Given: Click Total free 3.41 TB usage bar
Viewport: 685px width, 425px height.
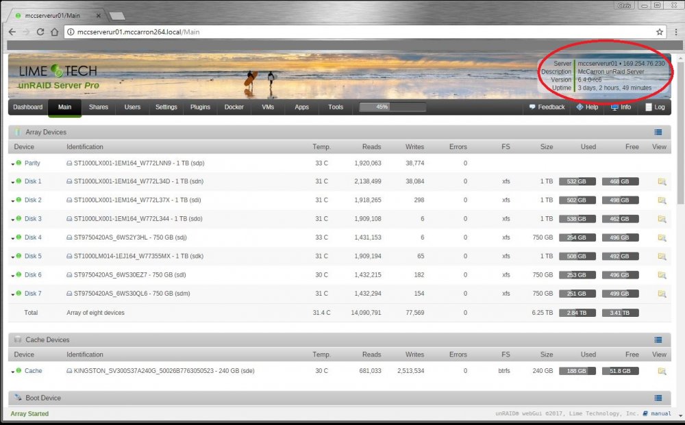Looking at the screenshot, I should point(621,313).
